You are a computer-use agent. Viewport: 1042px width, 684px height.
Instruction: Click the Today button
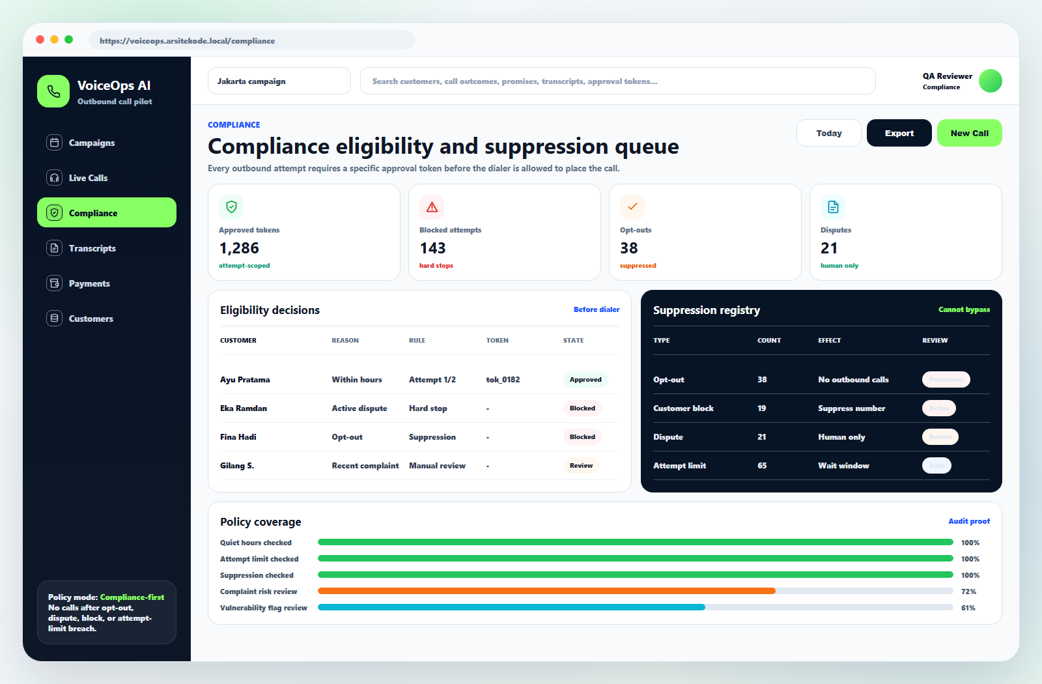point(829,133)
